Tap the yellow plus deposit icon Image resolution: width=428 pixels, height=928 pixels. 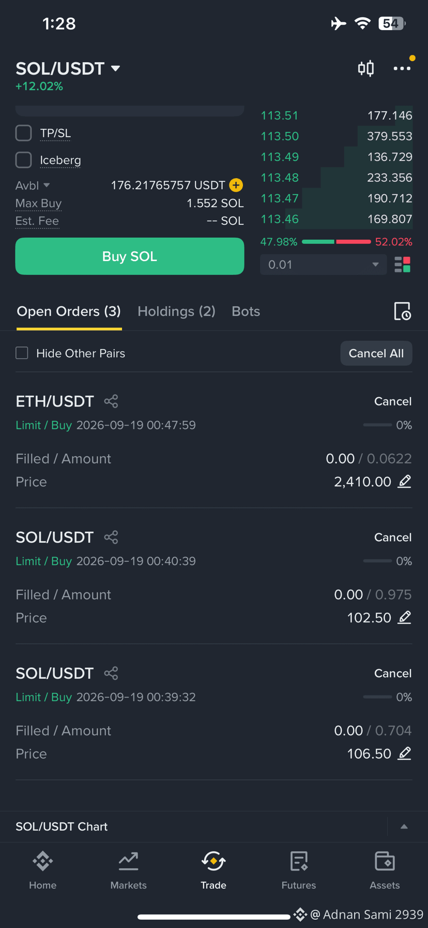236,185
